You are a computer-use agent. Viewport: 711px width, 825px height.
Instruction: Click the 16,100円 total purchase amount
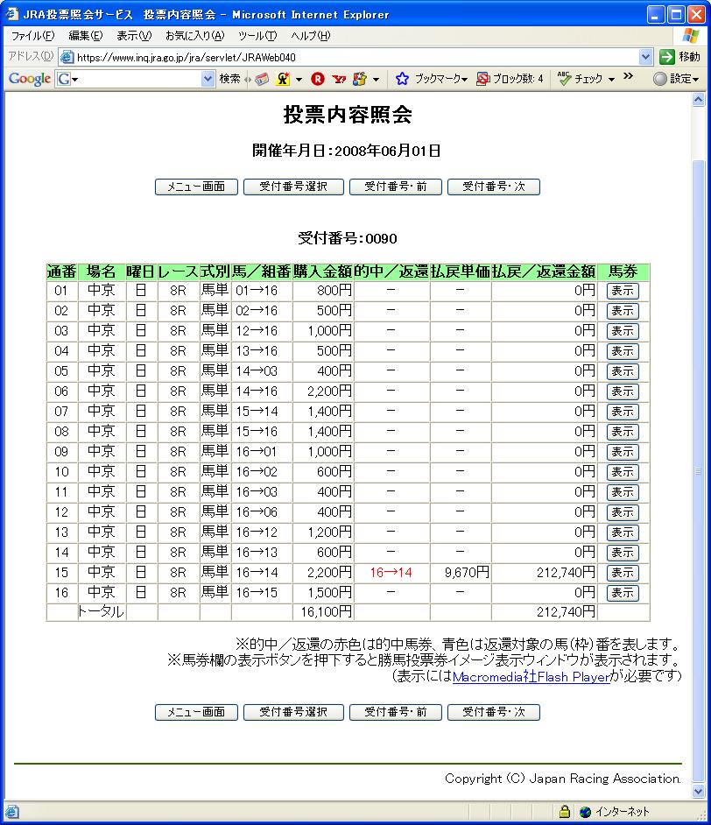coord(326,612)
